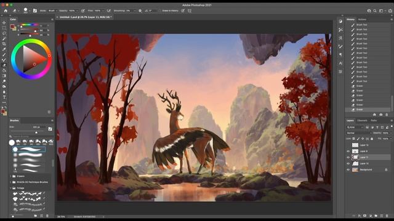Add a layer style with the fx icon
Viewport: 394px width, 221px height.
360,215
